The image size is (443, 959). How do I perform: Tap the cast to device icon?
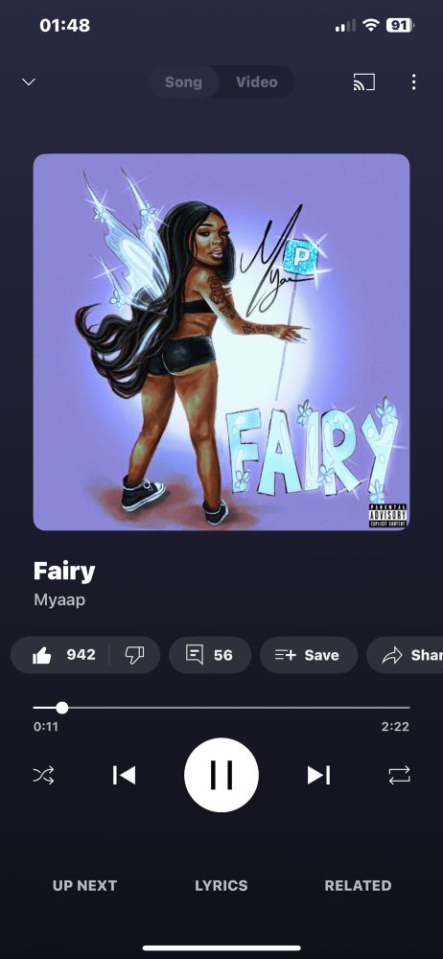click(364, 82)
